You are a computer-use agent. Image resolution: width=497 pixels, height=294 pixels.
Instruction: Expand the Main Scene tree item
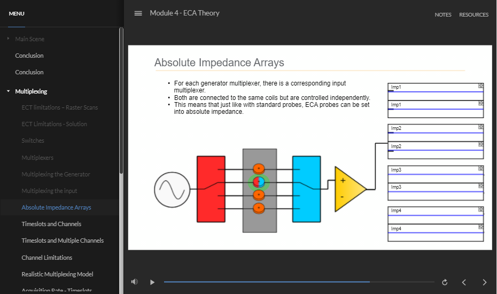click(x=9, y=39)
